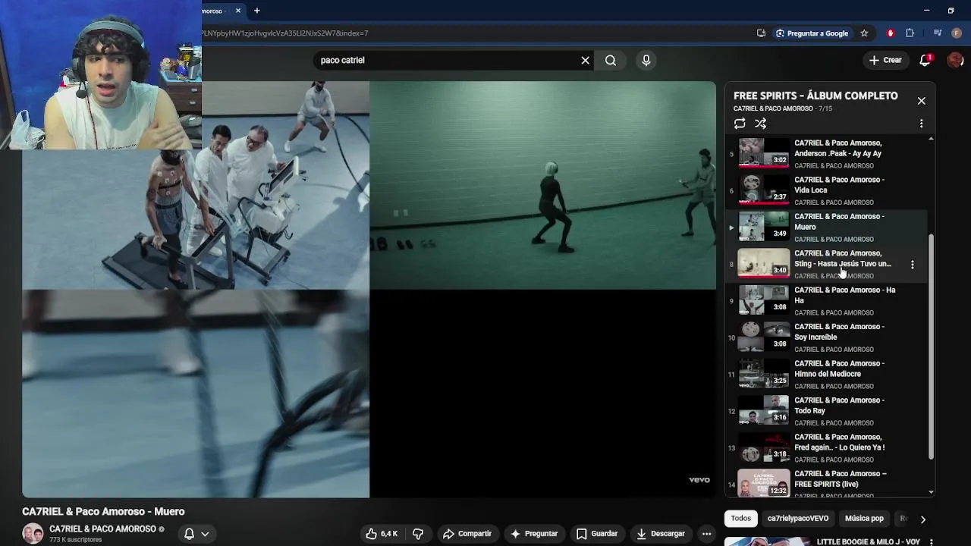971x546 pixels.
Task: Play Soy Increíble from playlist
Action: tap(827, 337)
